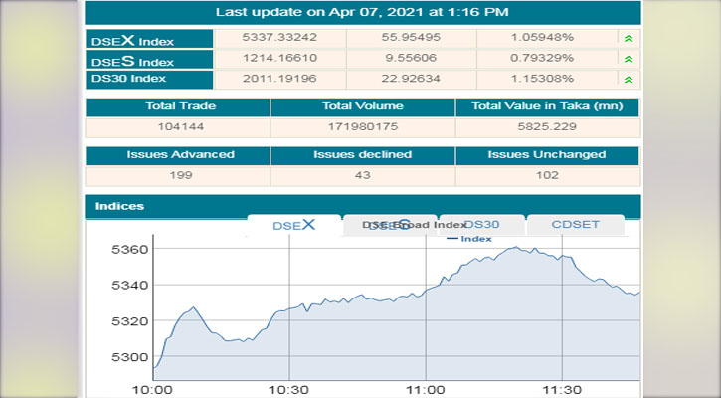Click the Total Volume column header
This screenshot has height=398, width=721.
pos(362,105)
